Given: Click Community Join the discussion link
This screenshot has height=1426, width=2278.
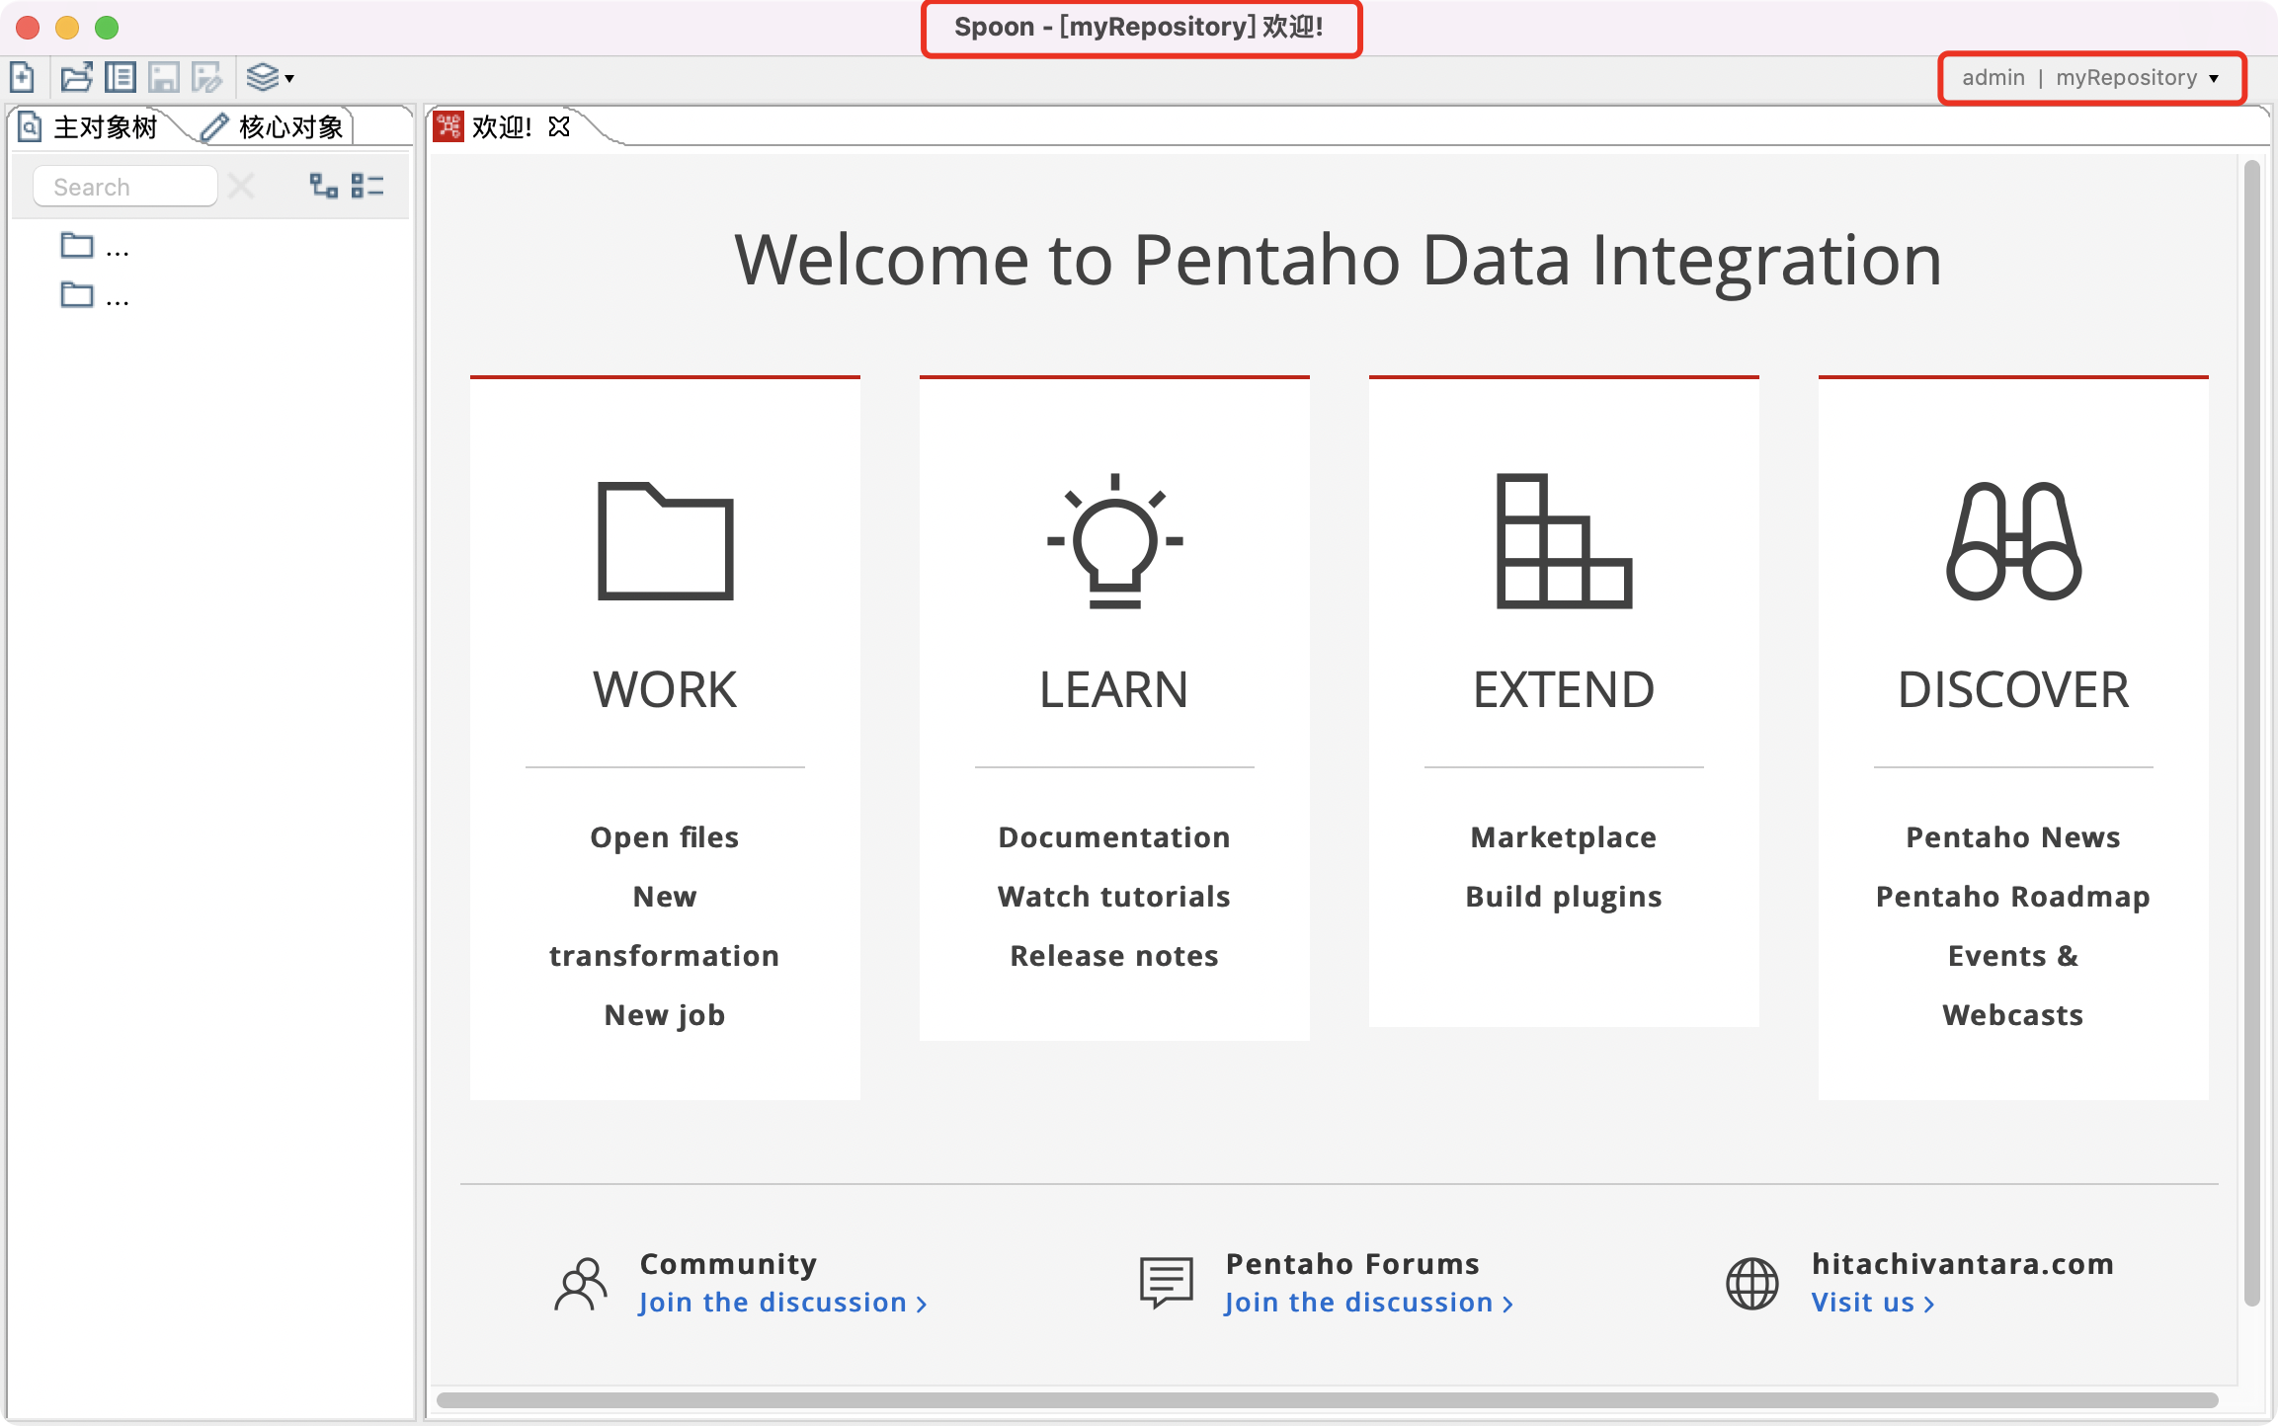Looking at the screenshot, I should coord(782,1303).
